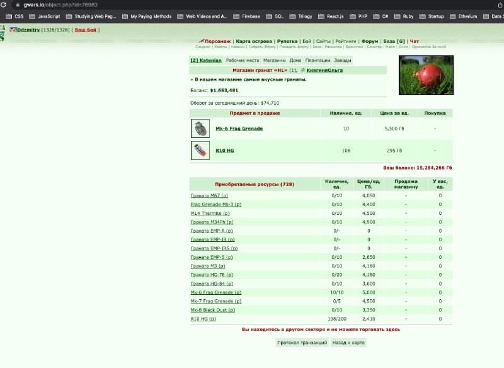
Task: Open the R10 HG (р) resource link
Action: 203,319
